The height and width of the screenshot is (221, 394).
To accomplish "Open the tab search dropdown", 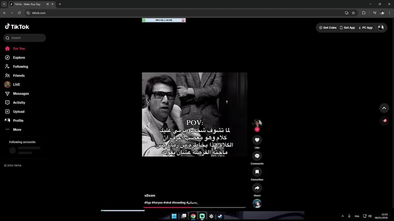I will [4, 4].
